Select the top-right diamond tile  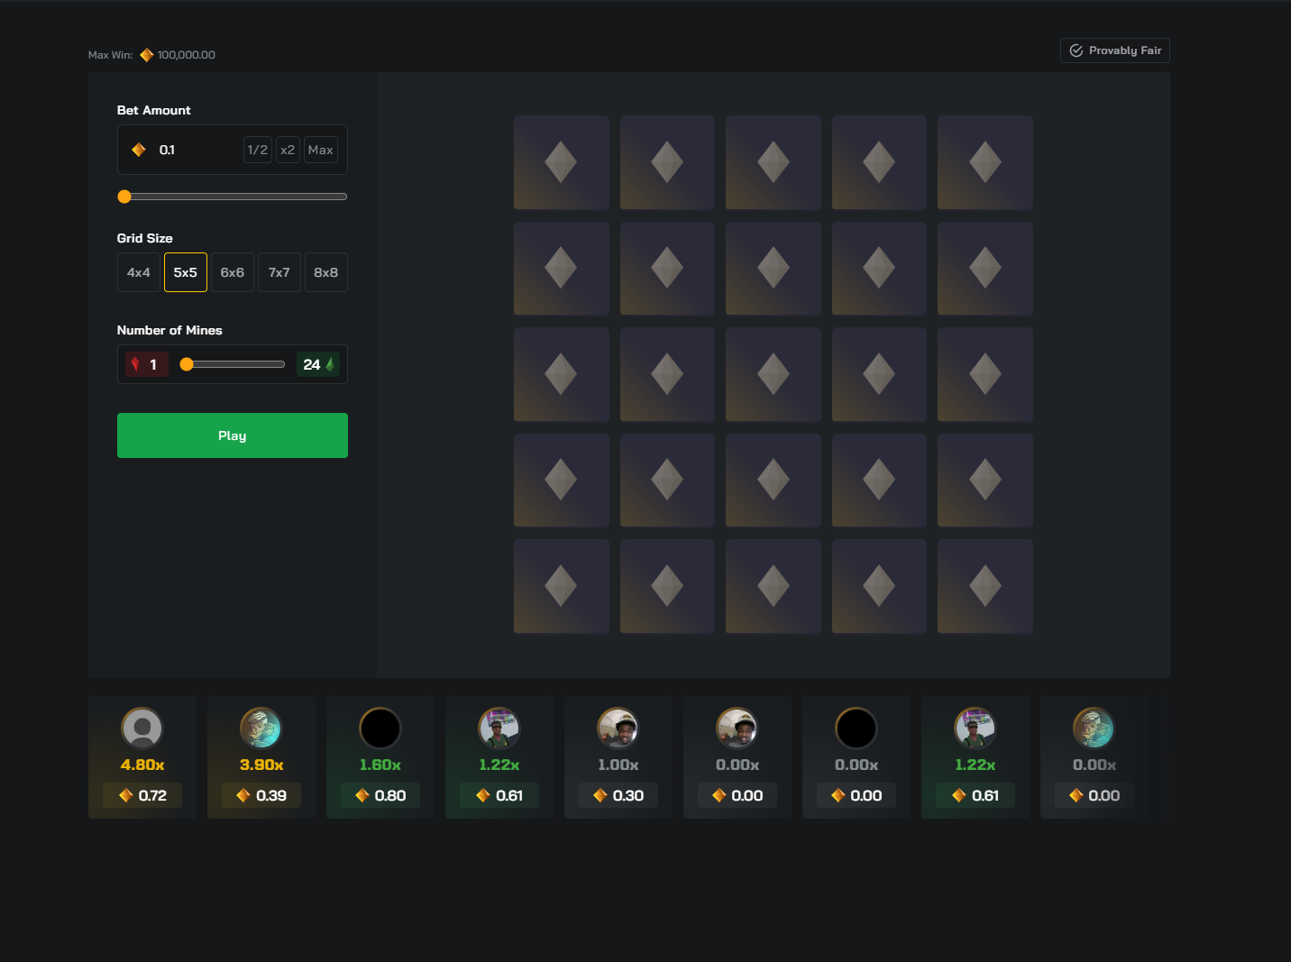pyautogui.click(x=984, y=162)
